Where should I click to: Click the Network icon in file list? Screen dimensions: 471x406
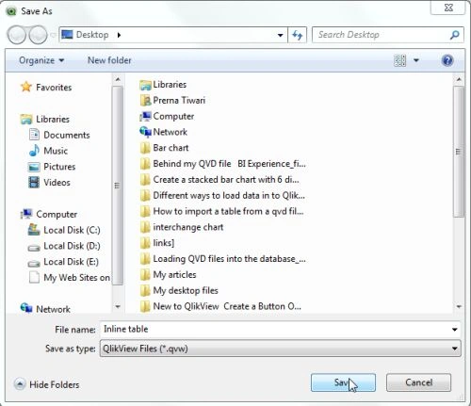tap(145, 132)
